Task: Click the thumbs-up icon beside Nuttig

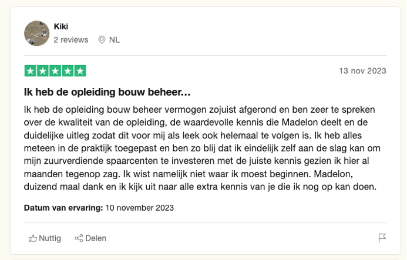Action: [x=33, y=238]
